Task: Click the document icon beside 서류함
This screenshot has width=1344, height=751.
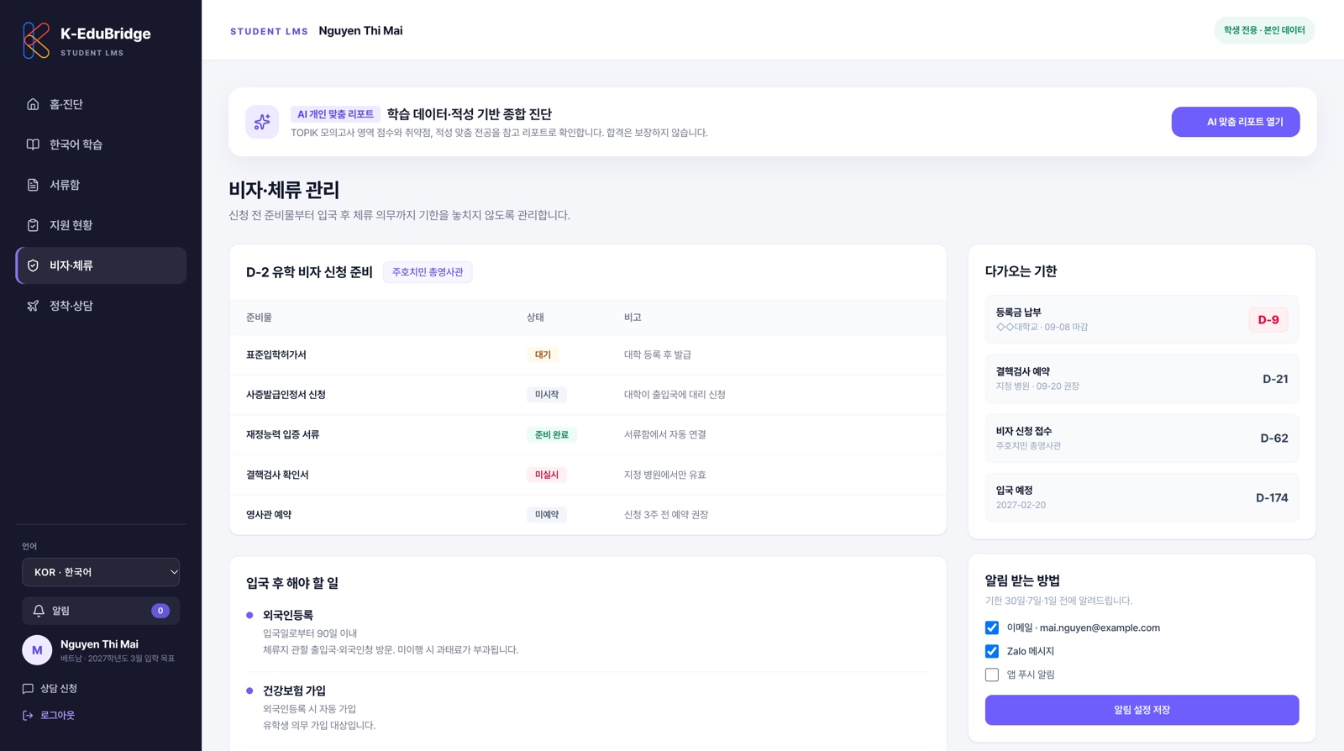Action: pyautogui.click(x=33, y=185)
